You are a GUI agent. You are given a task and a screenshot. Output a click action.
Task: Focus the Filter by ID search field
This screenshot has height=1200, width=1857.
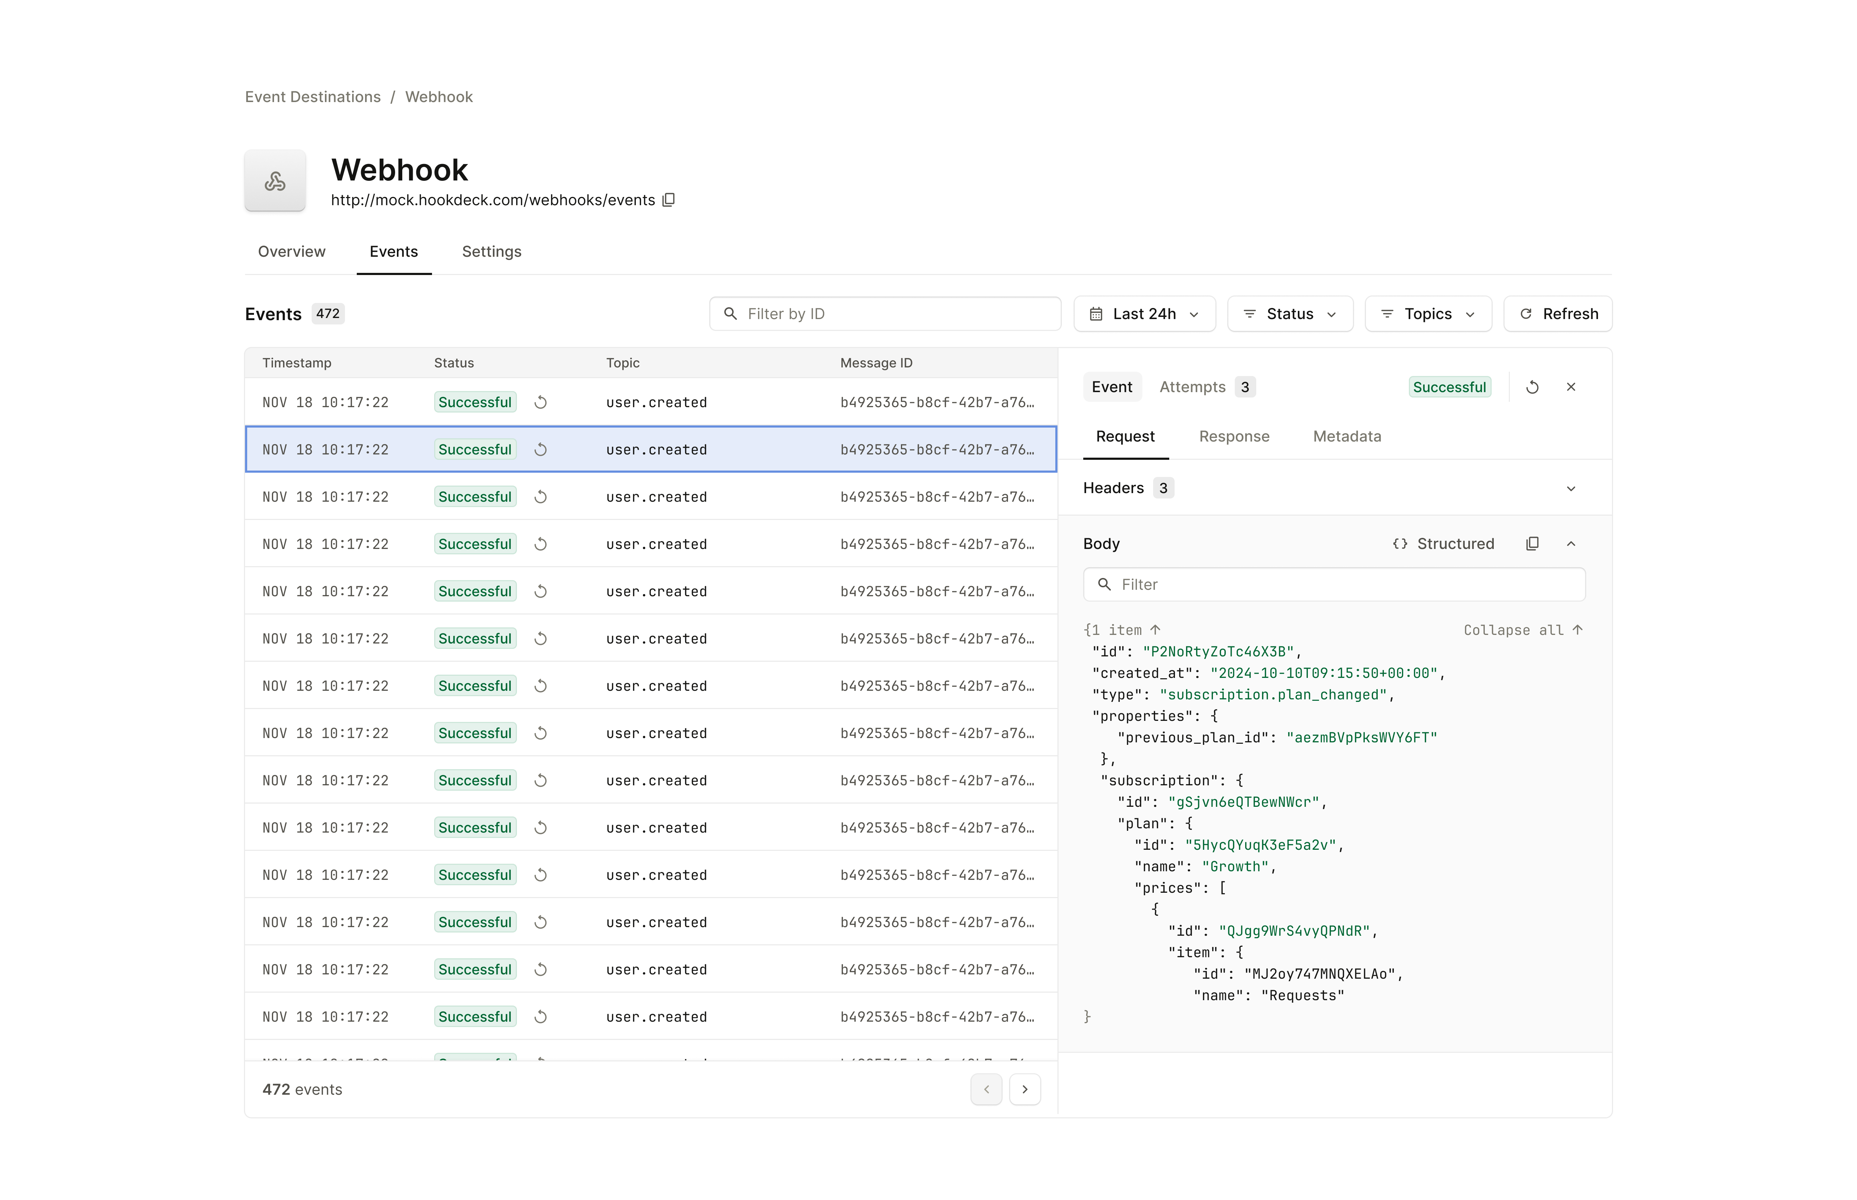point(884,314)
